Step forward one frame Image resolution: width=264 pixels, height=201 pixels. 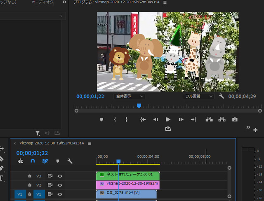pos(181,119)
